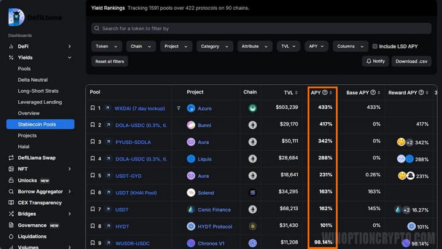The height and width of the screenshot is (249, 442).
Task: Click the Solend project icon
Action: 192,193
